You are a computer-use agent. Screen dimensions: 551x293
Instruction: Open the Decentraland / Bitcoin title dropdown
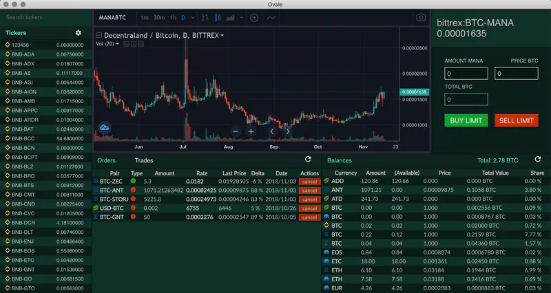coord(222,36)
